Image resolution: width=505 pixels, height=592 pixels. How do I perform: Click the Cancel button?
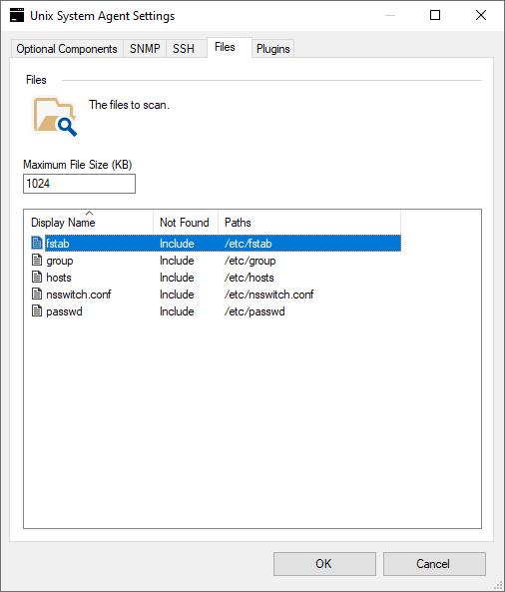point(434,564)
